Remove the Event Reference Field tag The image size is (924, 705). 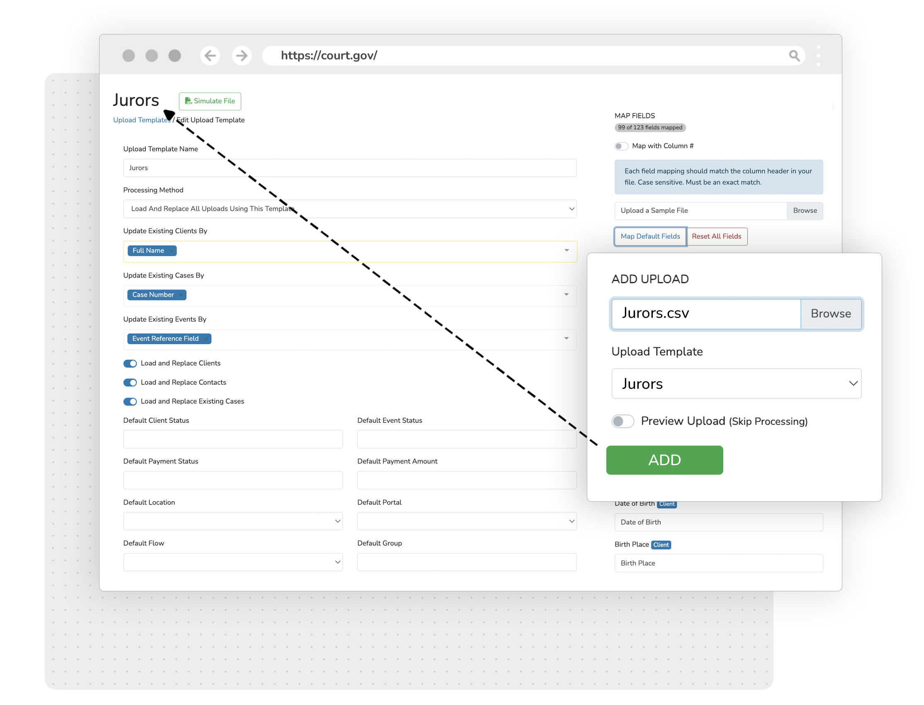point(206,339)
